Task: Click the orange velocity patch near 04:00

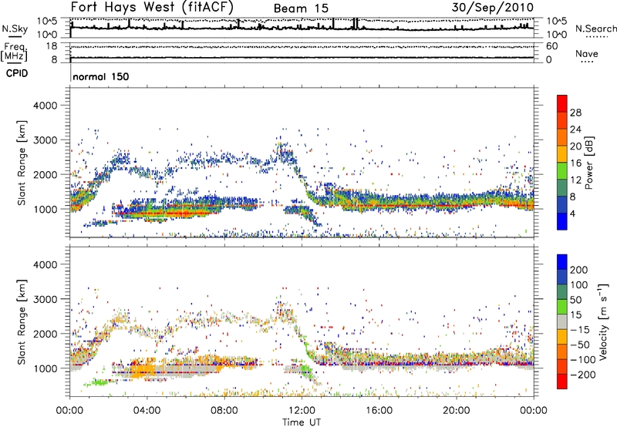Action: point(144,369)
